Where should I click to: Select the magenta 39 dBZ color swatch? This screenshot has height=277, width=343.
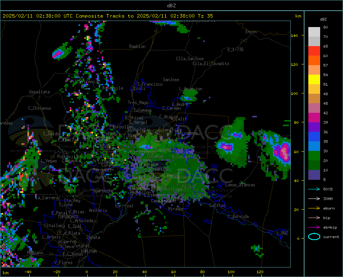[x=314, y=118]
